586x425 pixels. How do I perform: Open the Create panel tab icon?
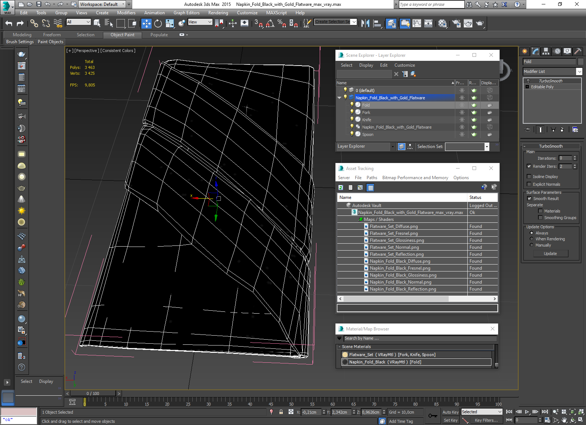525,51
